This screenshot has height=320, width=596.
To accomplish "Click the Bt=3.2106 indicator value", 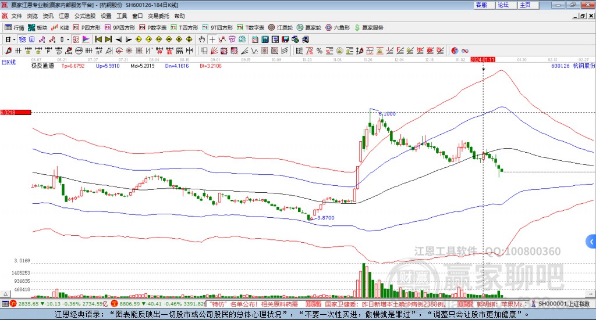I will pos(211,66).
